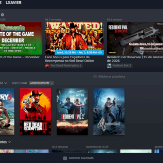Open the 'Lace bônus para Caçadores' headline
This screenshot has width=163, height=163.
coord(69,59)
